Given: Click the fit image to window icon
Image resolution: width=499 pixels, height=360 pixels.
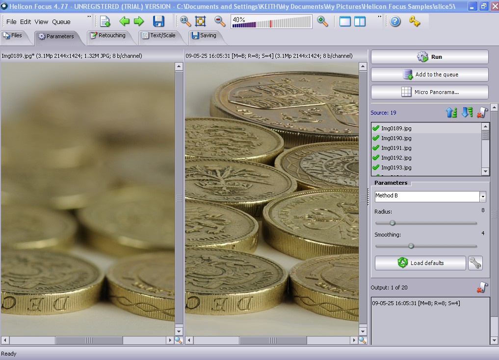Looking at the screenshot, I should tap(201, 21).
